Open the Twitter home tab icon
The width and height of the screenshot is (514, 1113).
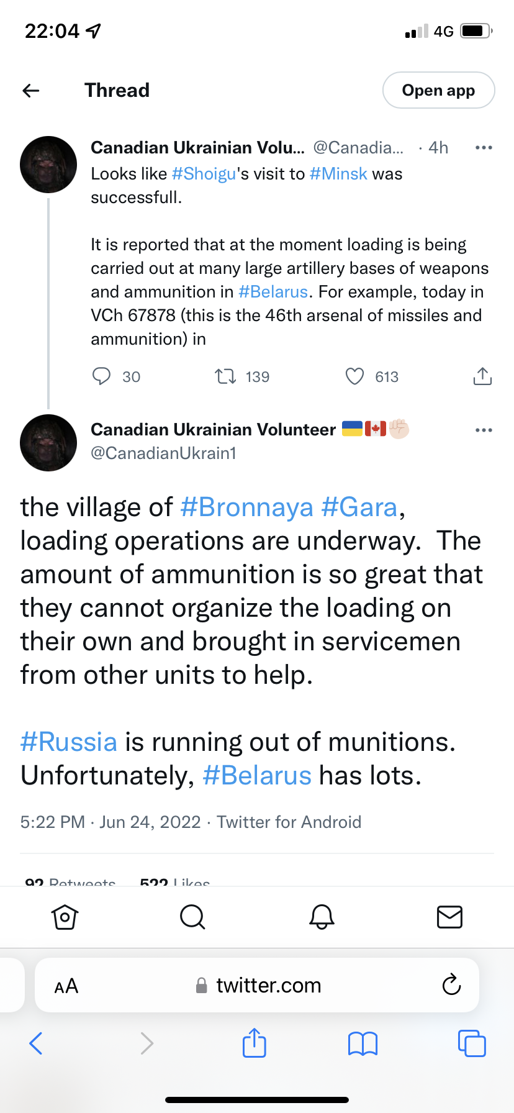click(65, 917)
